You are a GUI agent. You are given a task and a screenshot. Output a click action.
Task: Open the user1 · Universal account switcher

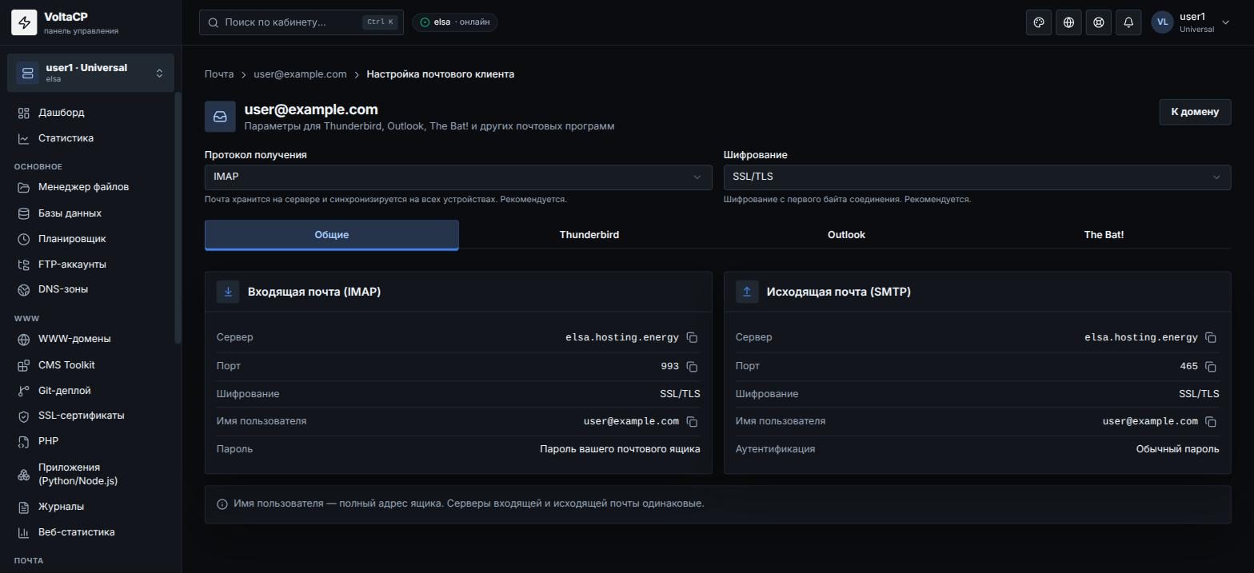click(x=90, y=73)
